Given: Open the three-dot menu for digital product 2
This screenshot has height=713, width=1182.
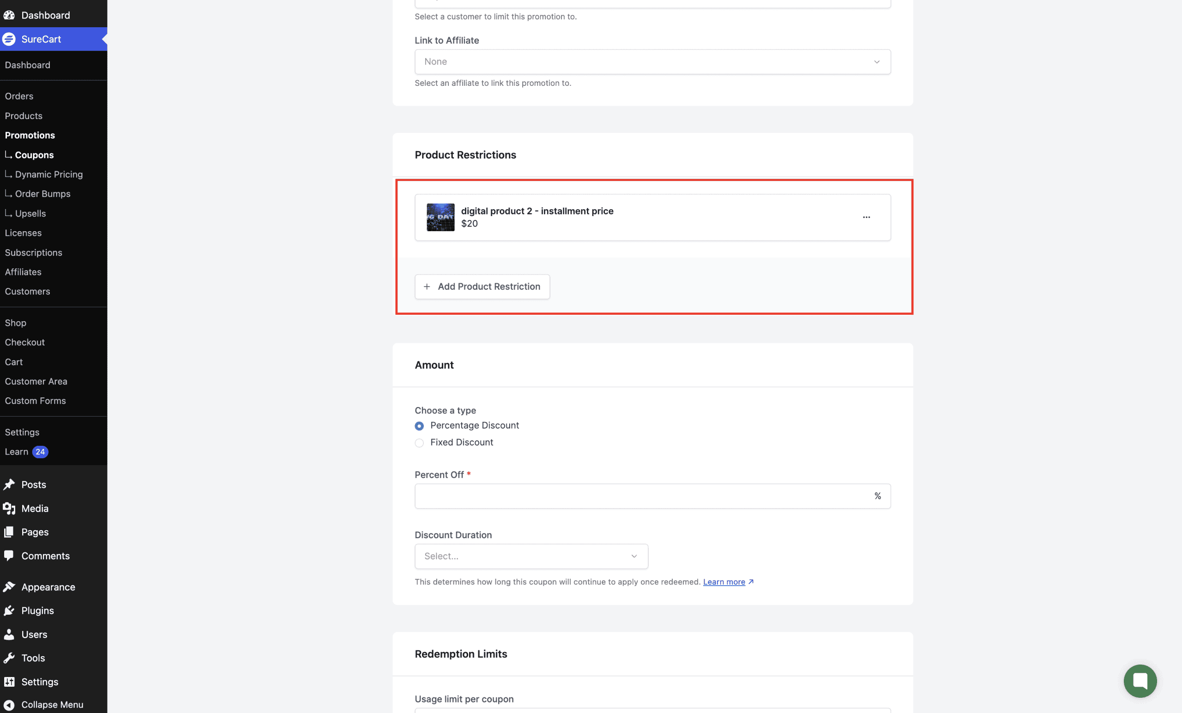Looking at the screenshot, I should [x=866, y=217].
